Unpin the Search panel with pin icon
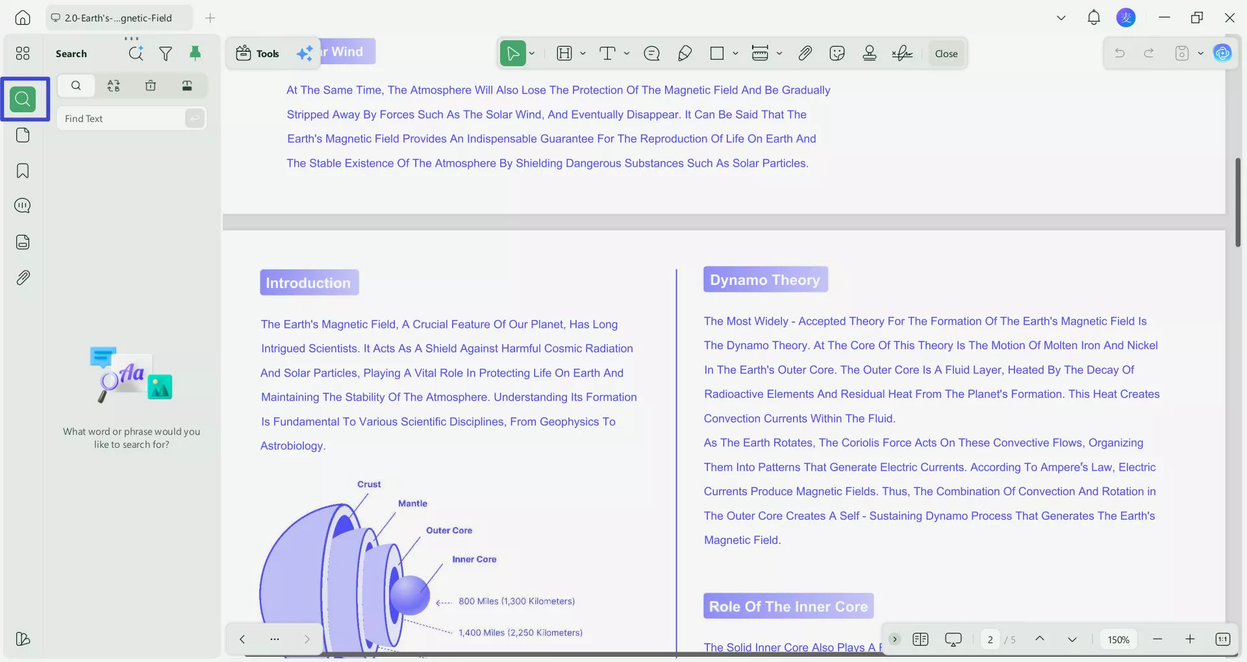The image size is (1247, 662). 195,54
